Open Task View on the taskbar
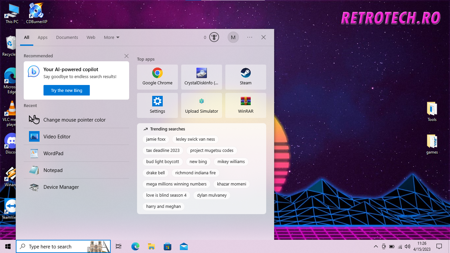The image size is (450, 253). tap(119, 246)
